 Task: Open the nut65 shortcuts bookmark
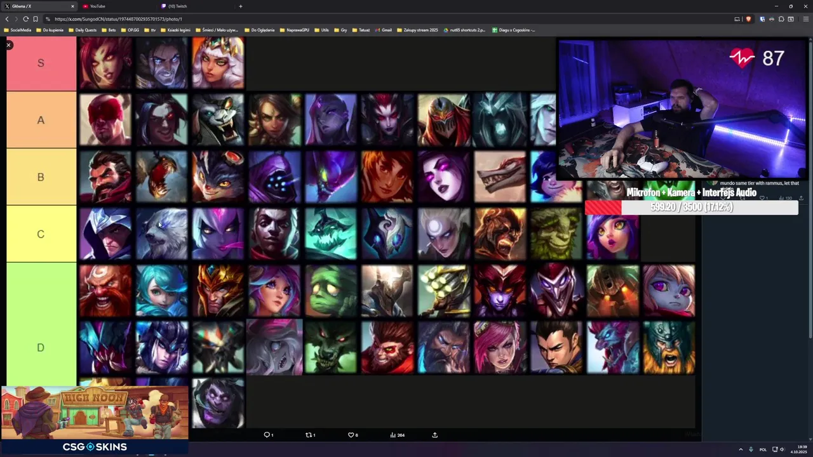[x=464, y=30]
